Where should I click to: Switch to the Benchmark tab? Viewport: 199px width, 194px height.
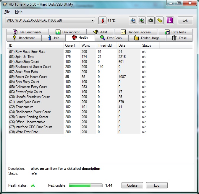tap(24, 38)
